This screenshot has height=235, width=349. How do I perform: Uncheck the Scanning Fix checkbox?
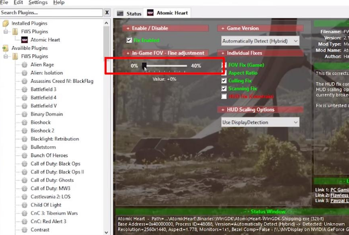pos(224,88)
